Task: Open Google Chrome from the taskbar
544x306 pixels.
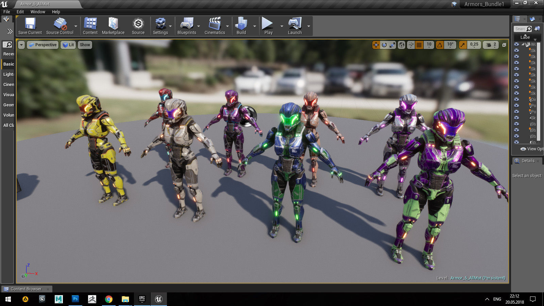Action: coord(108,299)
